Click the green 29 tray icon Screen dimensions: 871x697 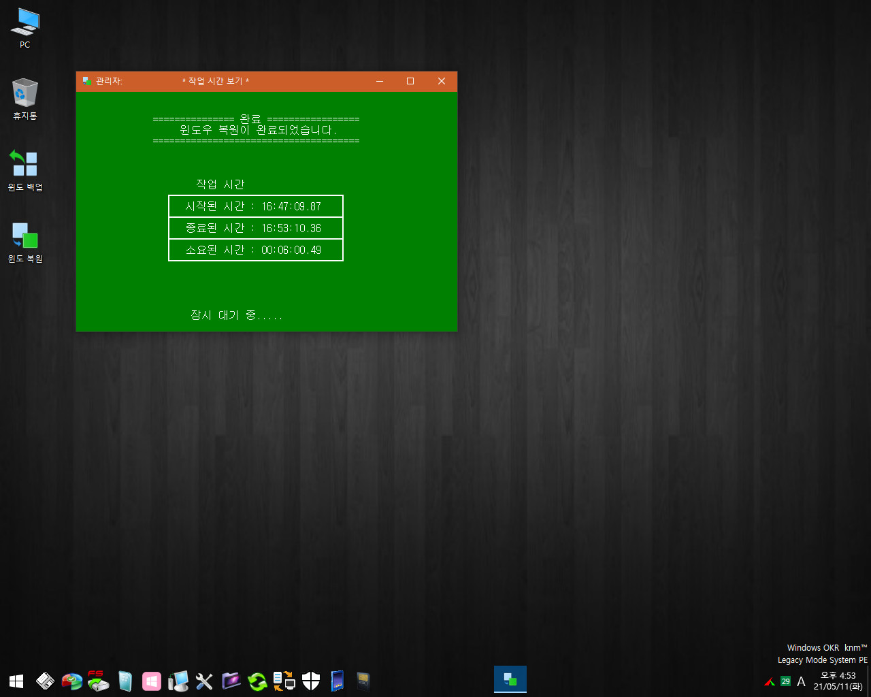785,681
